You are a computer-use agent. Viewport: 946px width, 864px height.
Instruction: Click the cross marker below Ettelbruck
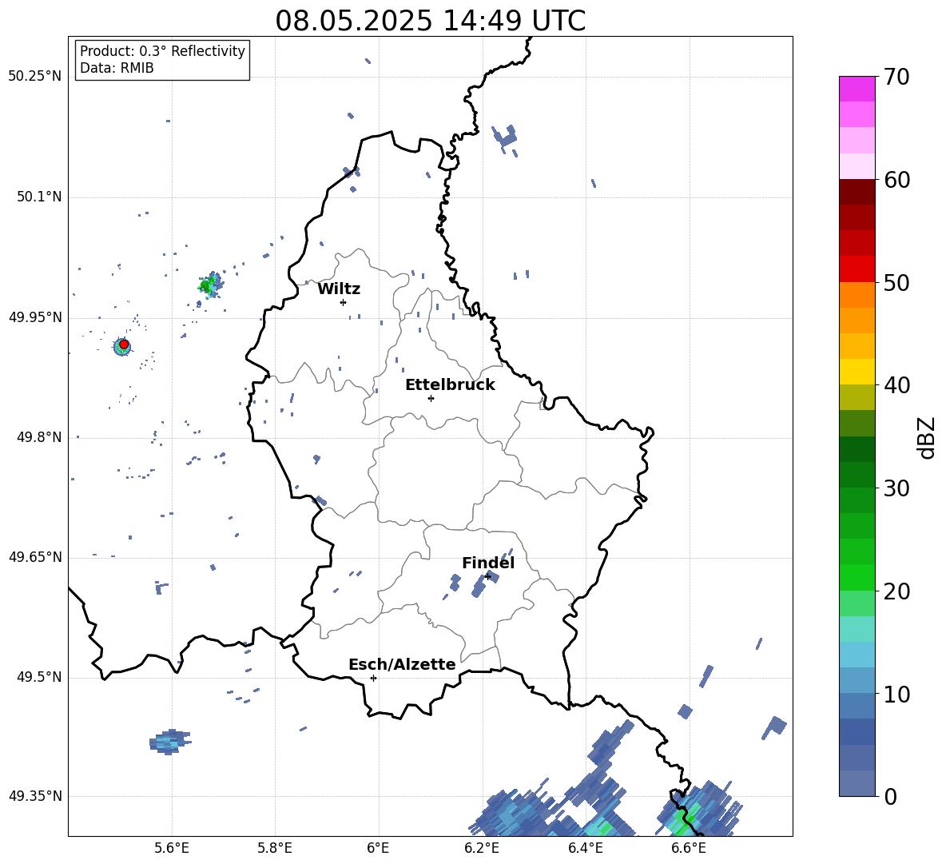(431, 398)
